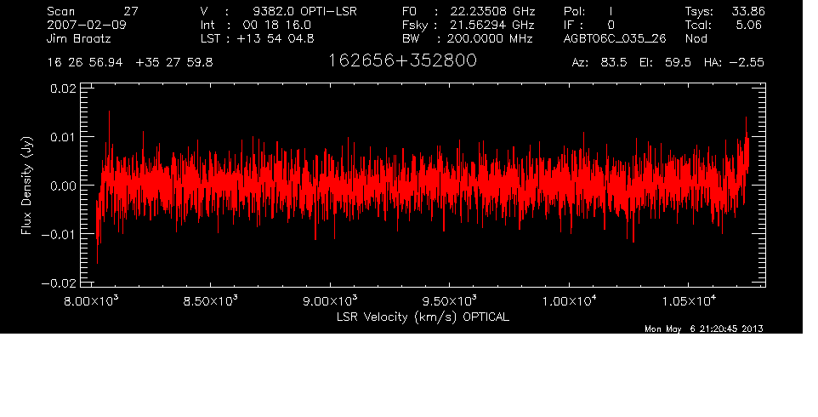Select x-axis tick label 1.00×10⁴

click(x=569, y=301)
